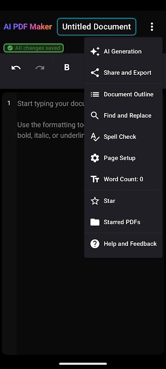The height and width of the screenshot is (369, 166).
Task: Open Document Outline list icon
Action: tap(95, 95)
